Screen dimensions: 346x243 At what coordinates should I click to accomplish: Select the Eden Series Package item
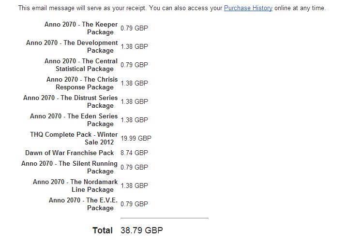click(x=74, y=120)
